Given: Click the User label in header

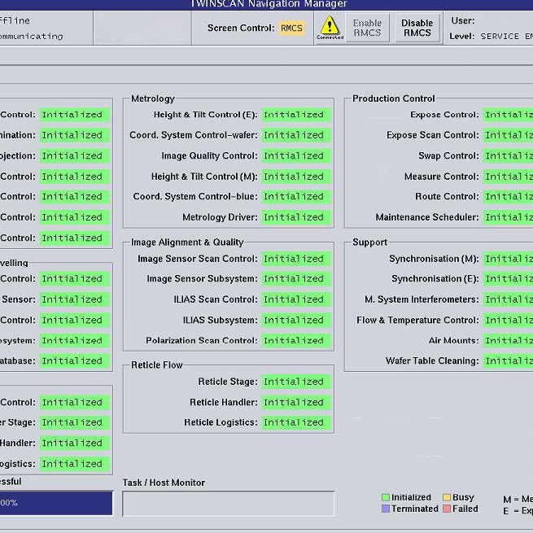Looking at the screenshot, I should (463, 20).
